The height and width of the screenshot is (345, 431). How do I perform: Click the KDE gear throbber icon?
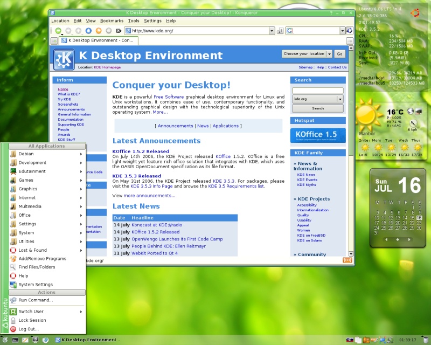[x=349, y=31]
